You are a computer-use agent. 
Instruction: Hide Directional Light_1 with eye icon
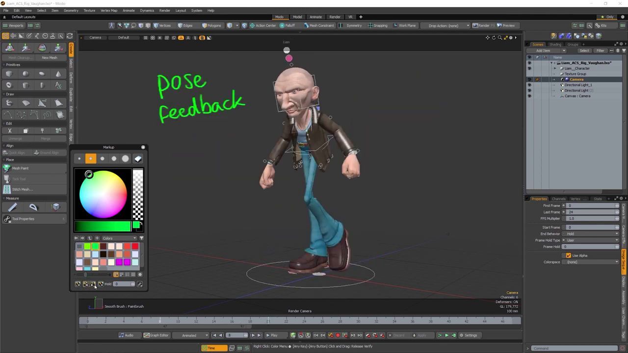pos(529,85)
